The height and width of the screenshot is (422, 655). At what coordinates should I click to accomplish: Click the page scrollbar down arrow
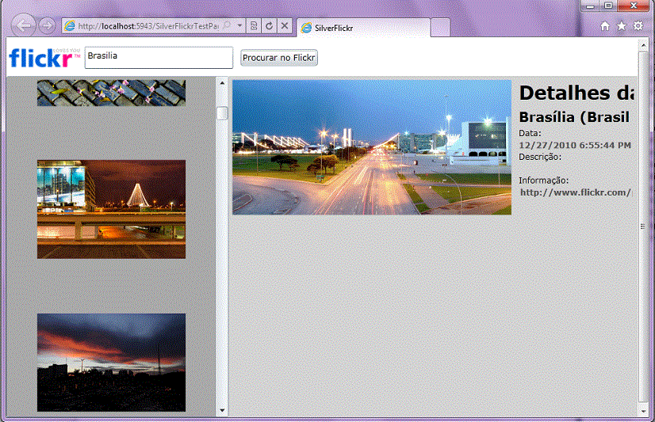[x=643, y=411]
